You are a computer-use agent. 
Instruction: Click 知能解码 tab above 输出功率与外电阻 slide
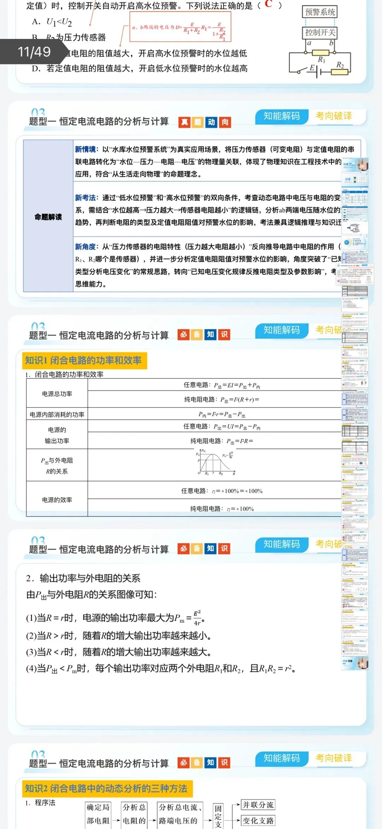point(282,544)
